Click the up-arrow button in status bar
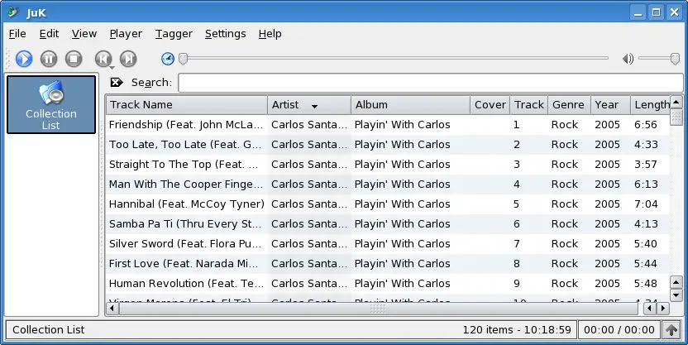688x345 pixels. (674, 330)
